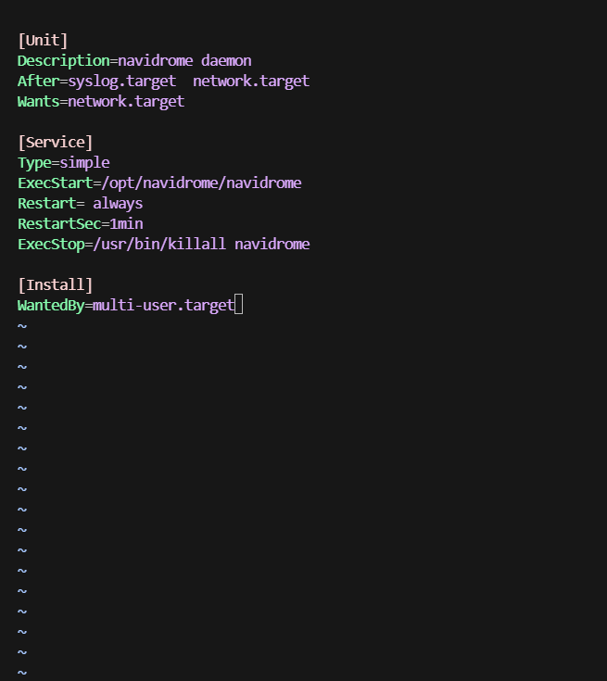This screenshot has height=681, width=607.
Task: Click the multi-user.target value
Action: pos(163,305)
